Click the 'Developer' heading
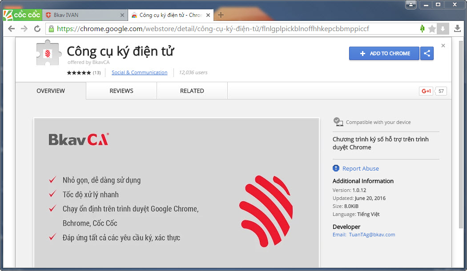 pyautogui.click(x=346, y=227)
